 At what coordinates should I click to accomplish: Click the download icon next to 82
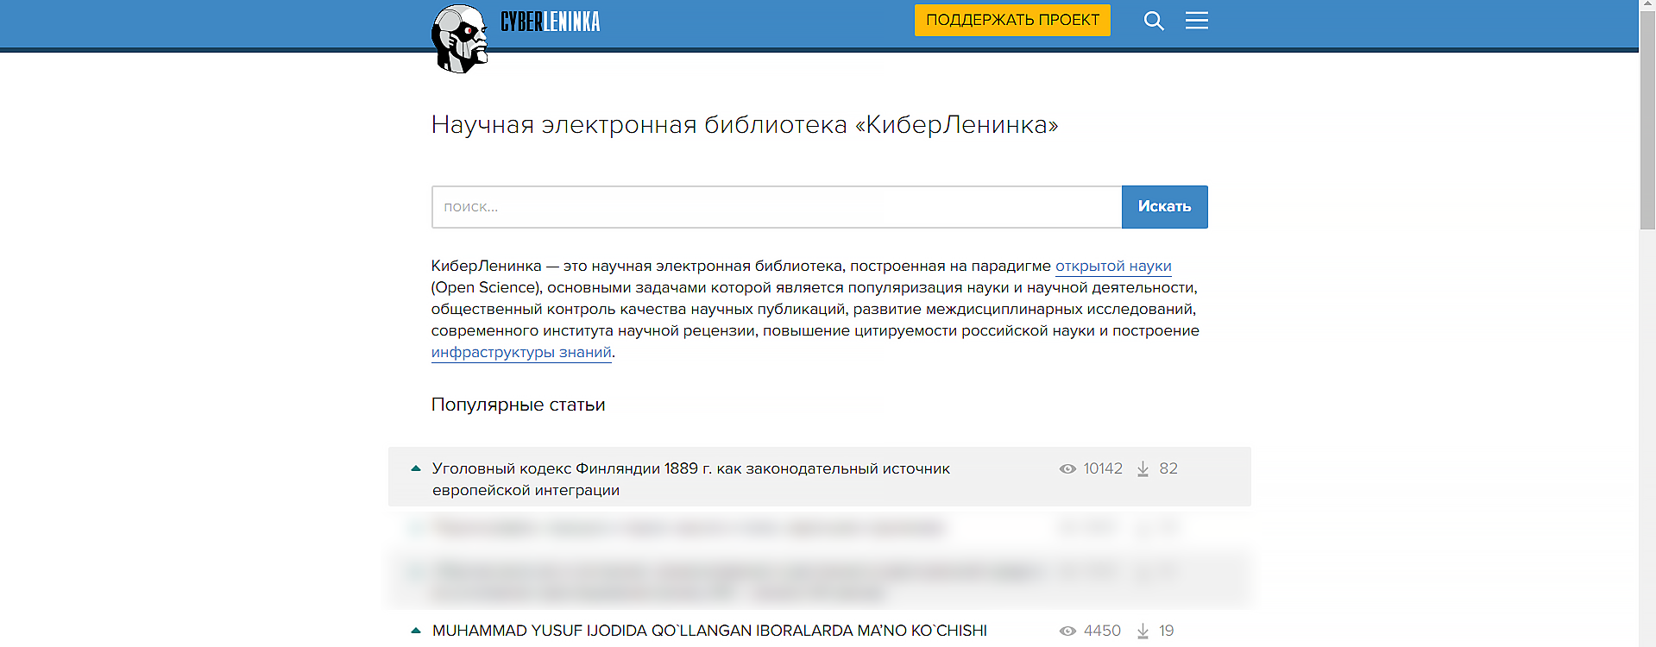click(x=1143, y=468)
